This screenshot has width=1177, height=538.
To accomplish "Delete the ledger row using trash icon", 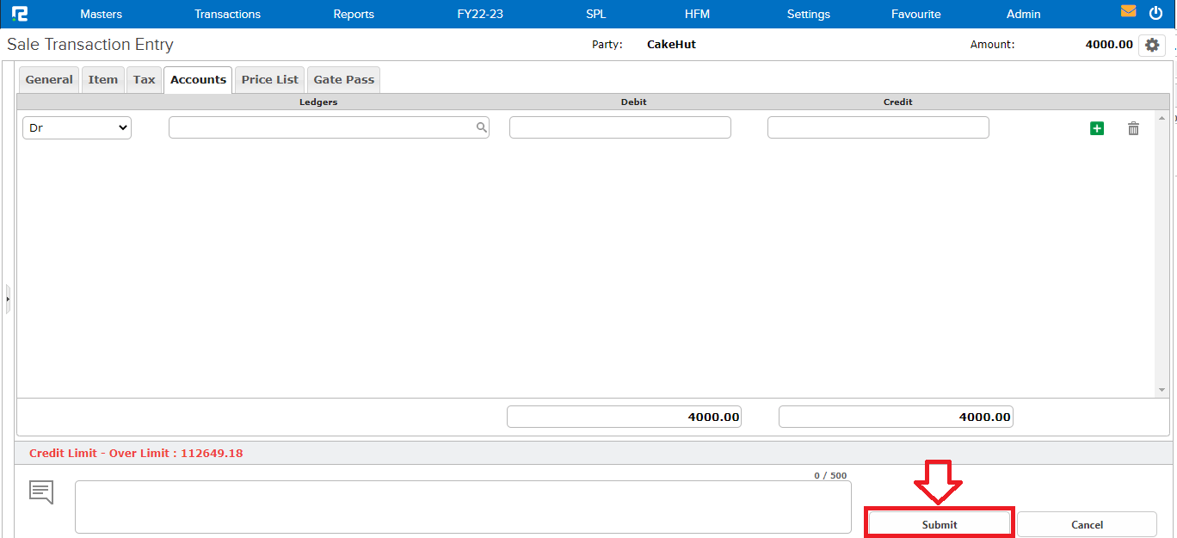I will click(x=1133, y=127).
